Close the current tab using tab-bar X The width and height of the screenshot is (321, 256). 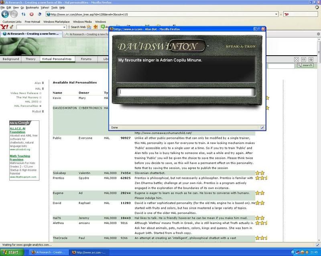319,34
